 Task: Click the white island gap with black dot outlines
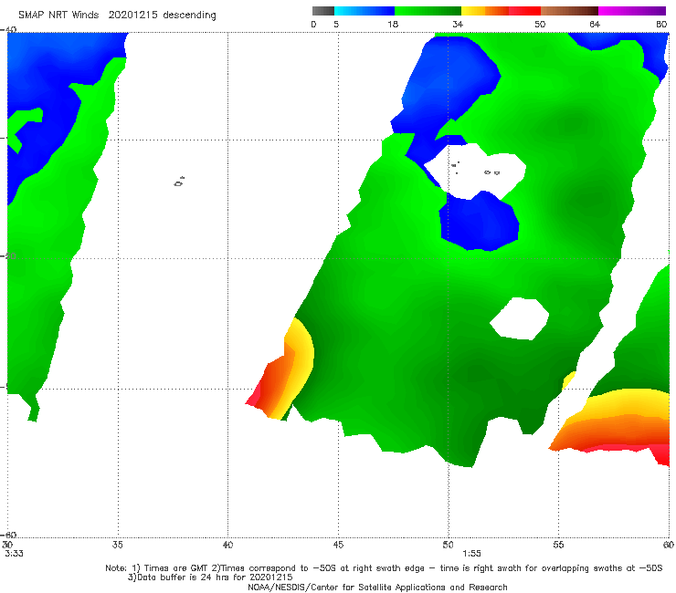click(476, 171)
